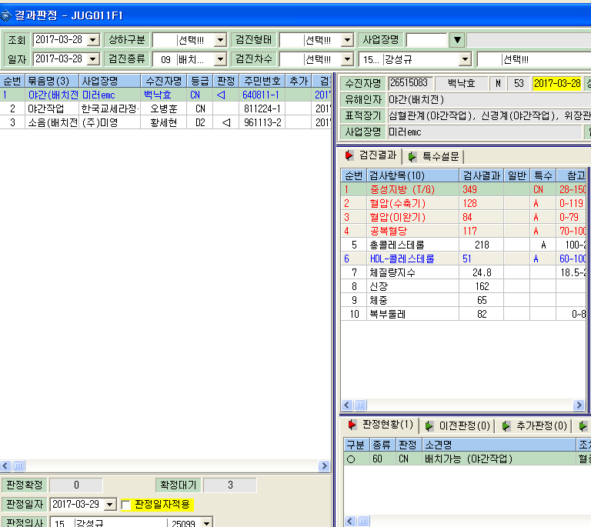The height and width of the screenshot is (527, 591).
Task: Click the triangle 판정 marker in 황세현 row
Action: (226, 122)
